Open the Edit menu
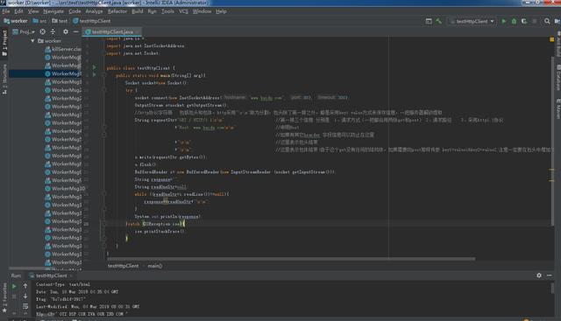The height and width of the screenshot is (321, 561). (18, 11)
